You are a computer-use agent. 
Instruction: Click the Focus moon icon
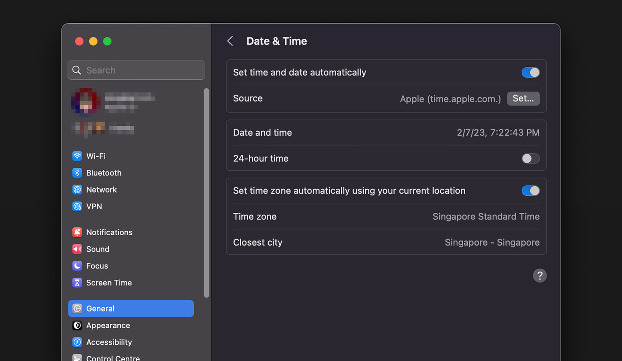tap(77, 266)
